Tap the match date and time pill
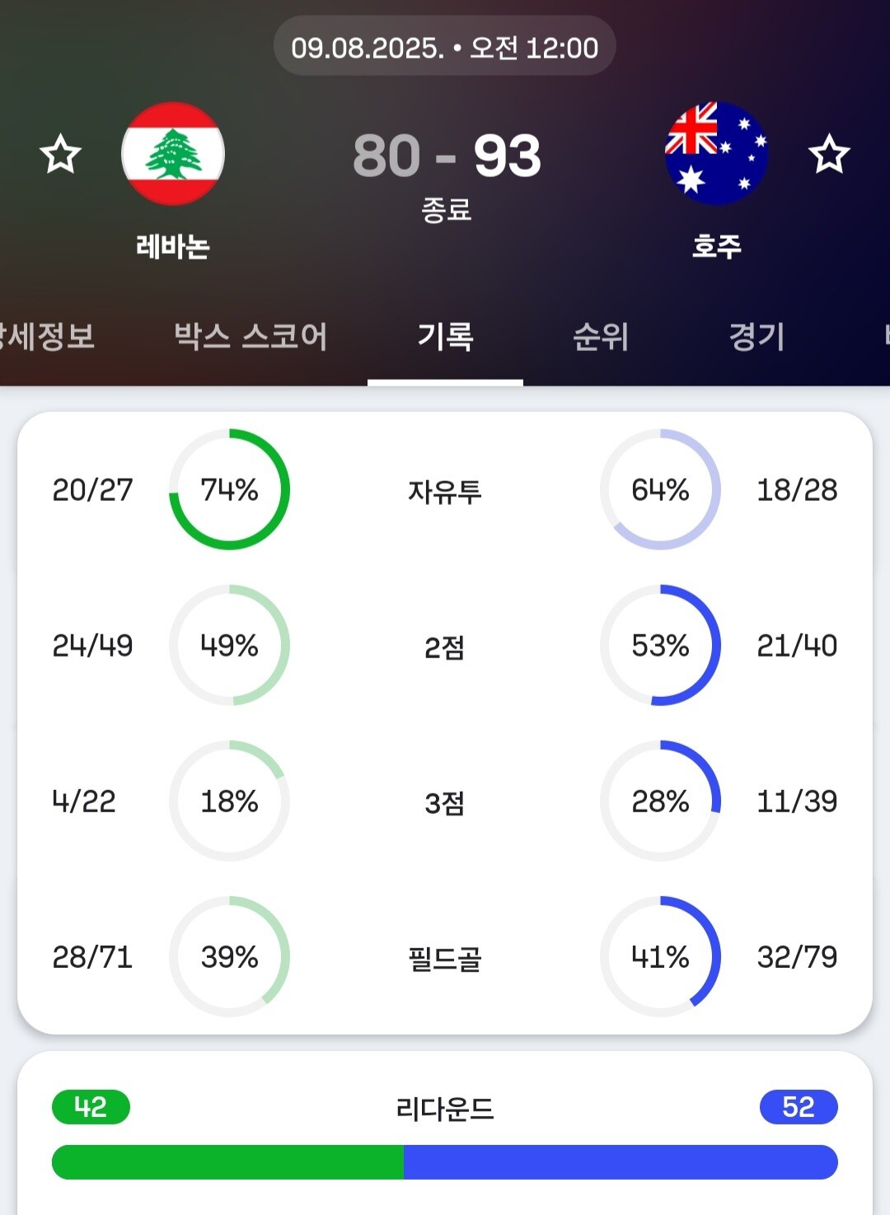 [445, 48]
